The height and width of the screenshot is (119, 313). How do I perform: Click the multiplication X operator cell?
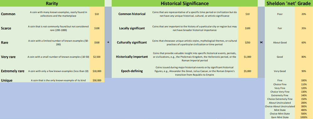click(261, 42)
